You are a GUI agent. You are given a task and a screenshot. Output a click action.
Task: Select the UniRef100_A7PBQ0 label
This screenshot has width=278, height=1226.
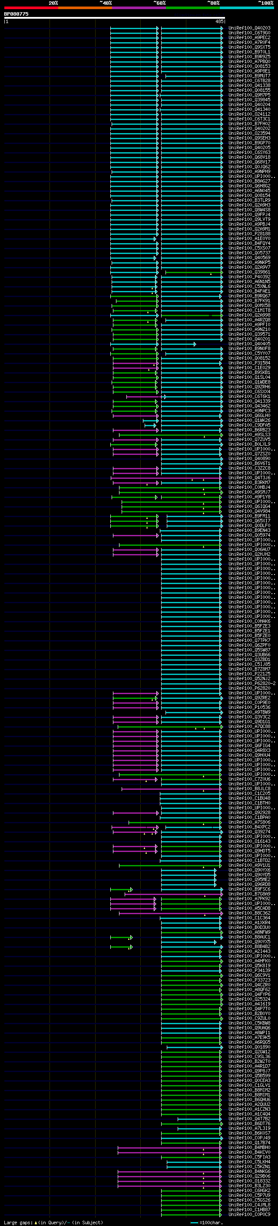[x=249, y=61]
